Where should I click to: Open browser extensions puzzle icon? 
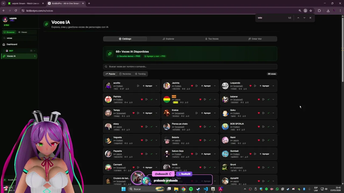pos(319,11)
